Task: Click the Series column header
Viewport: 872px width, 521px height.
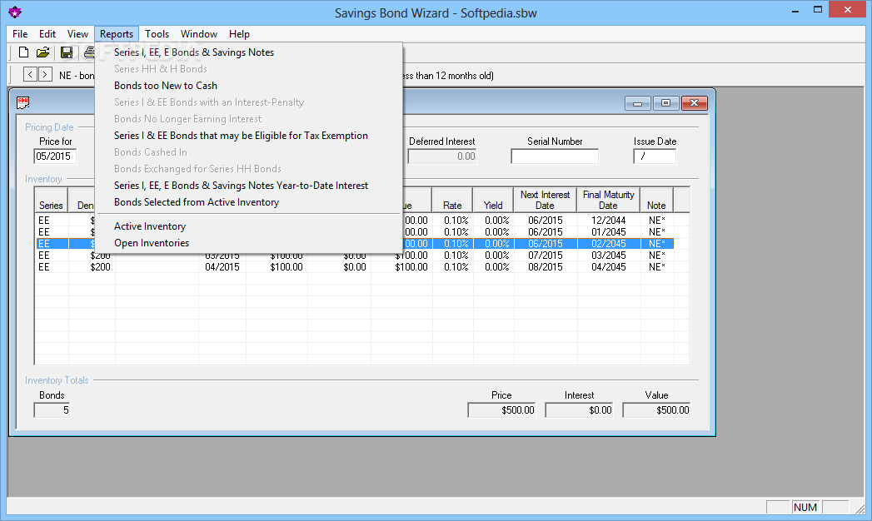Action: pos(51,200)
